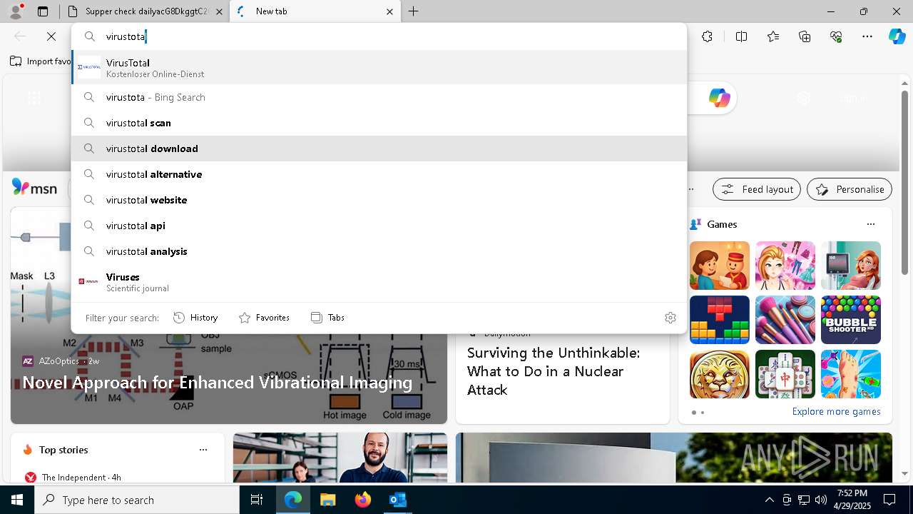Choose the VirusTotal site suggestion

(379, 68)
